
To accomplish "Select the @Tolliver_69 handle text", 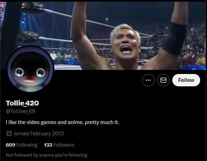I will click(x=21, y=111).
